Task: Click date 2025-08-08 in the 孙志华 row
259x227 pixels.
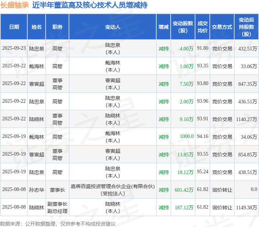Action: point(14,190)
